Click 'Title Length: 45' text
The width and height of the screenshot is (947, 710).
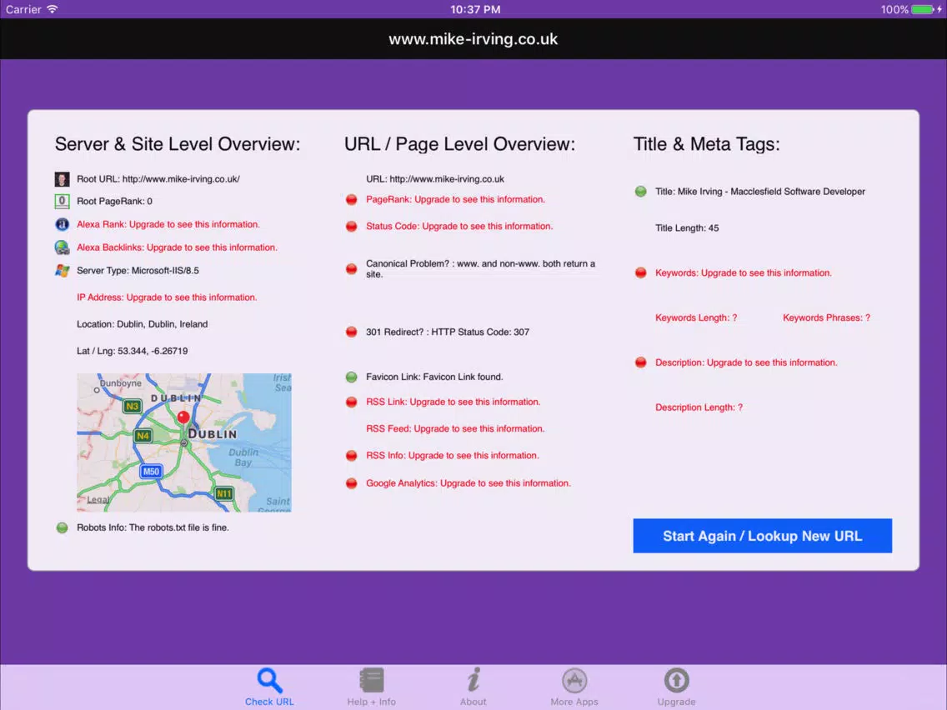click(x=687, y=227)
